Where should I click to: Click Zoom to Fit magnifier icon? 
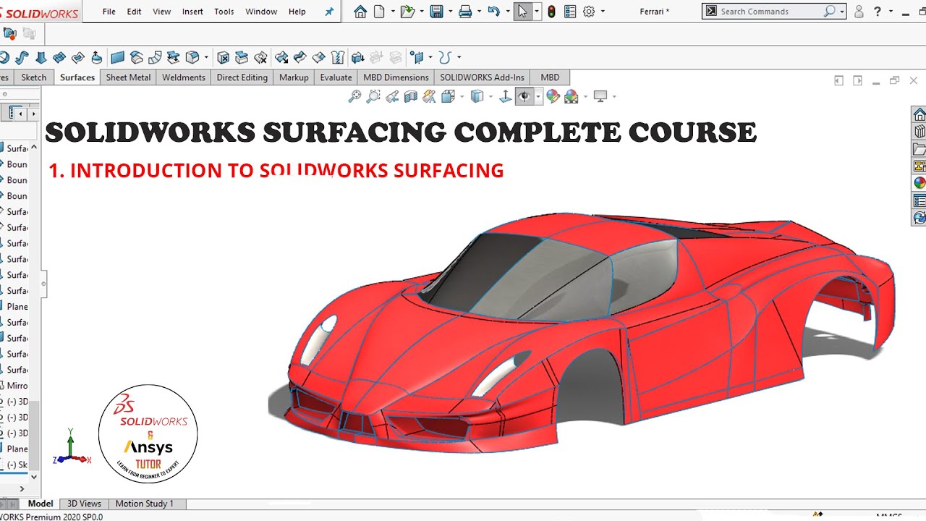354,96
